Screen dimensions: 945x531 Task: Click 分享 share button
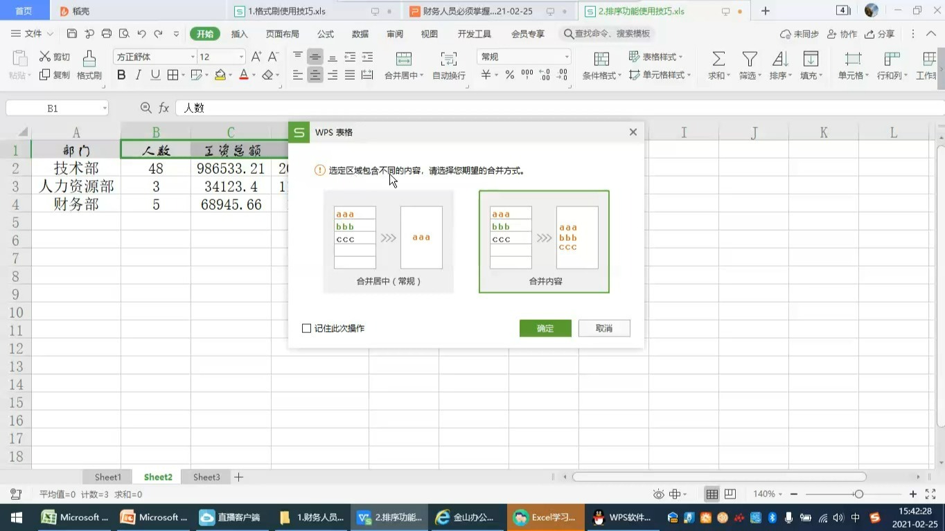pyautogui.click(x=880, y=34)
